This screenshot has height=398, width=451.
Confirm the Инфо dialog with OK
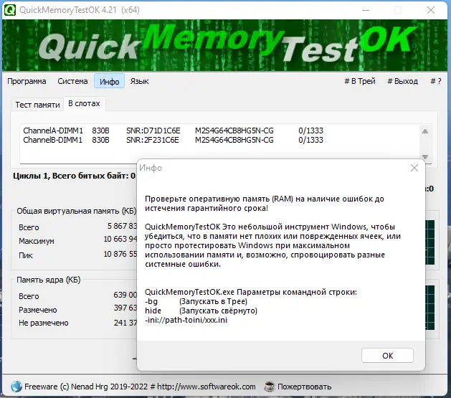[387, 356]
